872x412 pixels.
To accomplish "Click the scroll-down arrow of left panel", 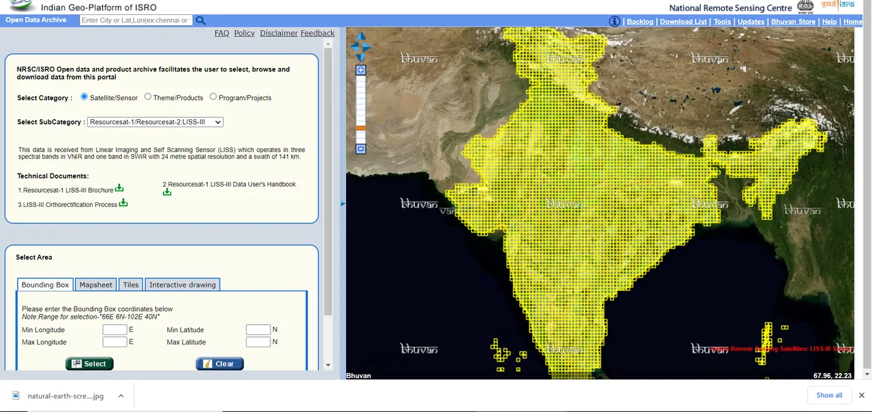I will pyautogui.click(x=328, y=365).
